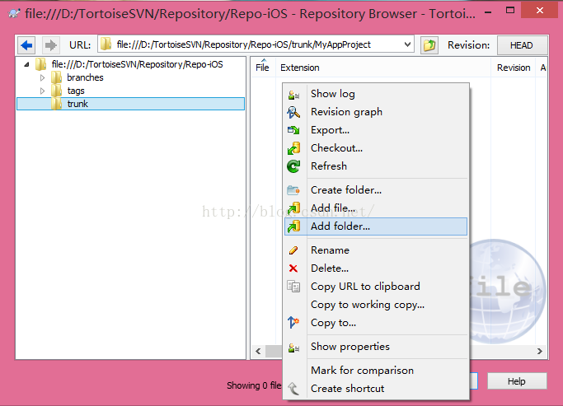Choose Add folder... menu entry
This screenshot has width=563, height=406.
click(x=376, y=226)
